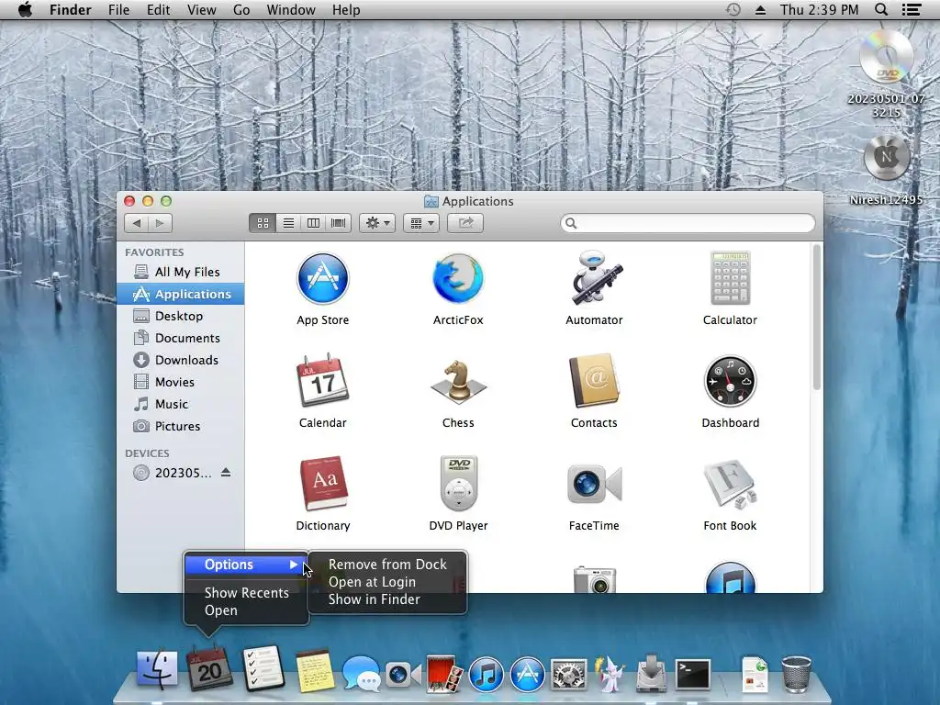940x705 pixels.
Task: Click Finder icon in the Dock
Action: [x=157, y=670]
